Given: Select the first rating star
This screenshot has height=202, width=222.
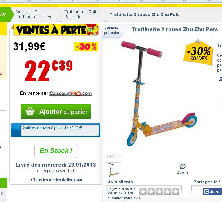Looking at the screenshot, I should pos(143,192).
